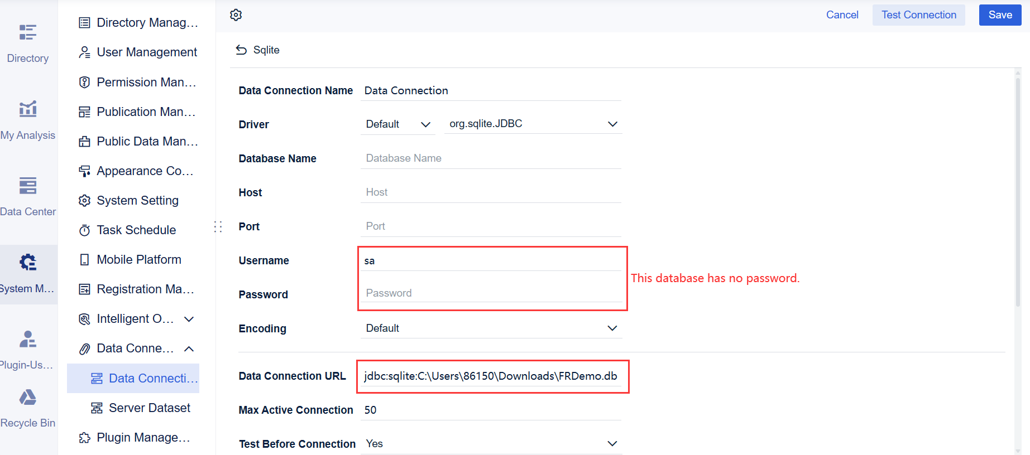Click the Save button
1030x455 pixels.
tap(999, 15)
